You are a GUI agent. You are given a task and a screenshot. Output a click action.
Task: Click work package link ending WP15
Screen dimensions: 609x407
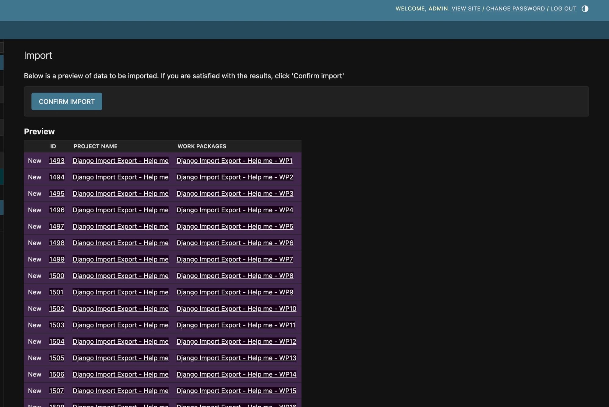coord(236,391)
